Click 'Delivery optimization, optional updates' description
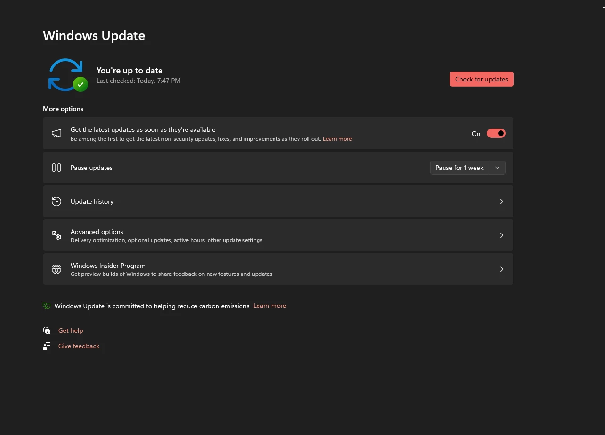Image resolution: width=605 pixels, height=435 pixels. coord(166,240)
